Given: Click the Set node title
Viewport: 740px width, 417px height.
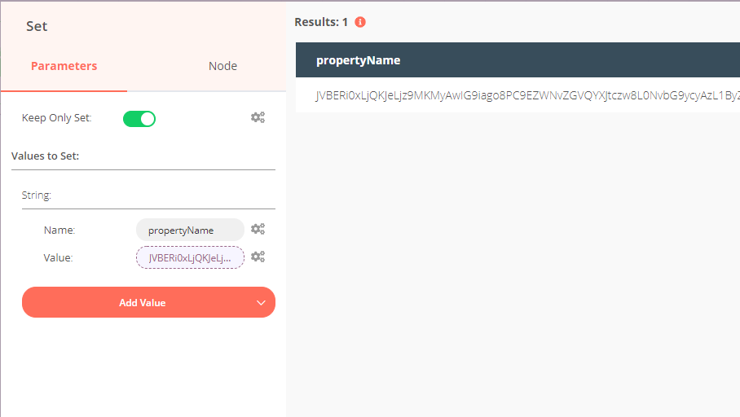Looking at the screenshot, I should [37, 26].
